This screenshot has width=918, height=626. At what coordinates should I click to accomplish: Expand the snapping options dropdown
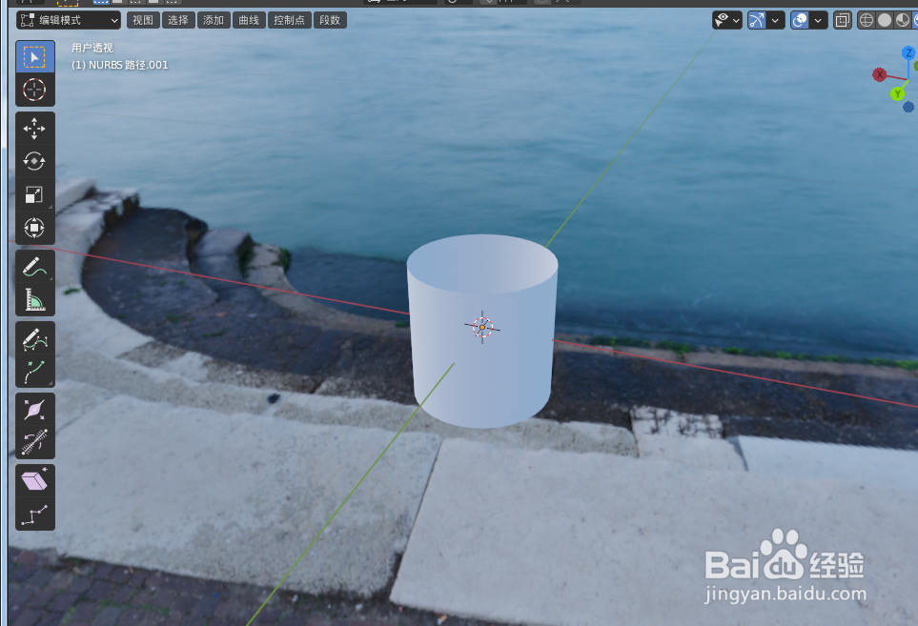[x=775, y=19]
